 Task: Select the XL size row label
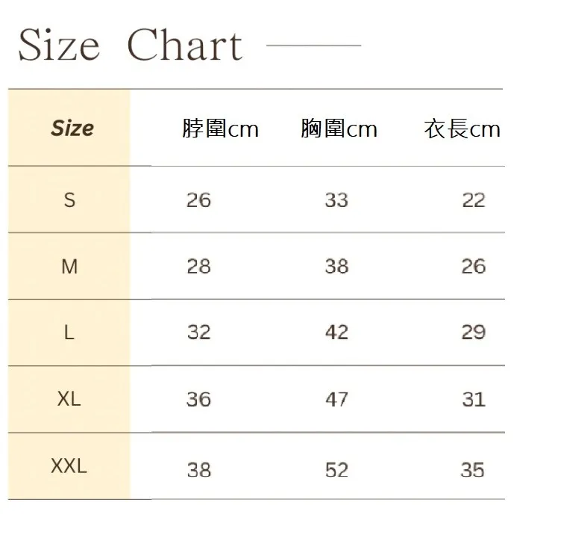(69, 399)
